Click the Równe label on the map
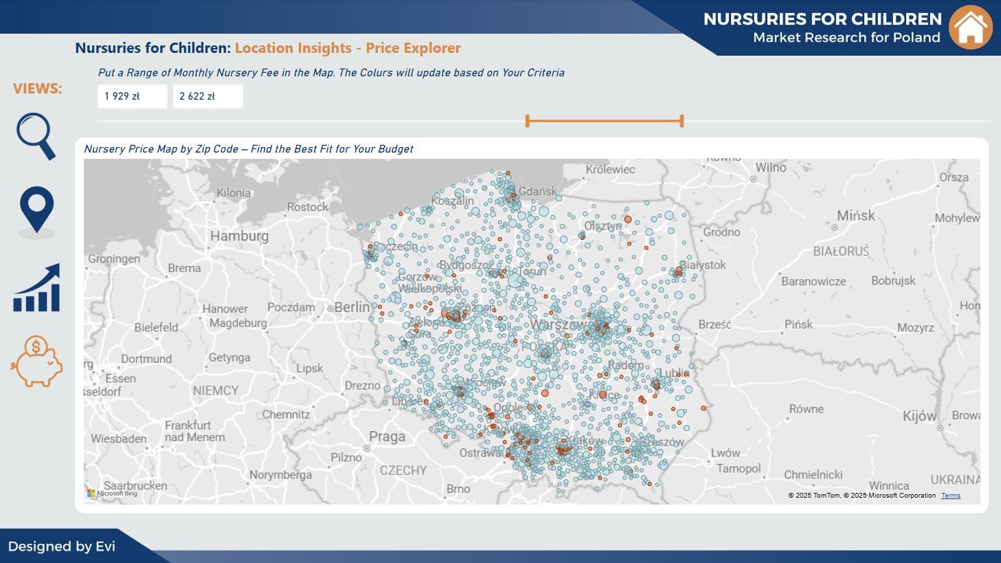This screenshot has height=563, width=1001. coord(806,408)
